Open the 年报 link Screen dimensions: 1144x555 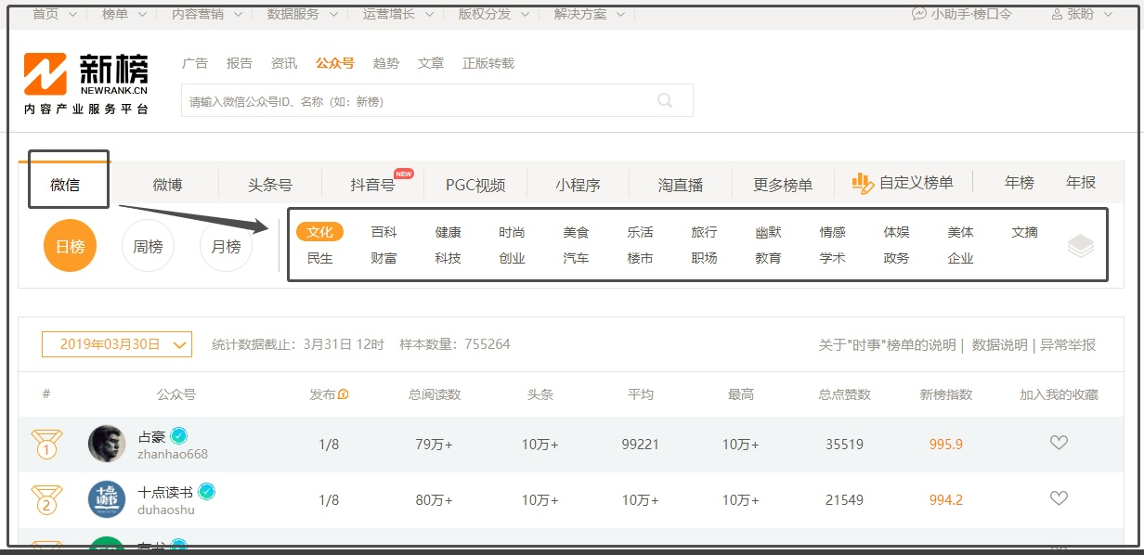[x=1081, y=183]
